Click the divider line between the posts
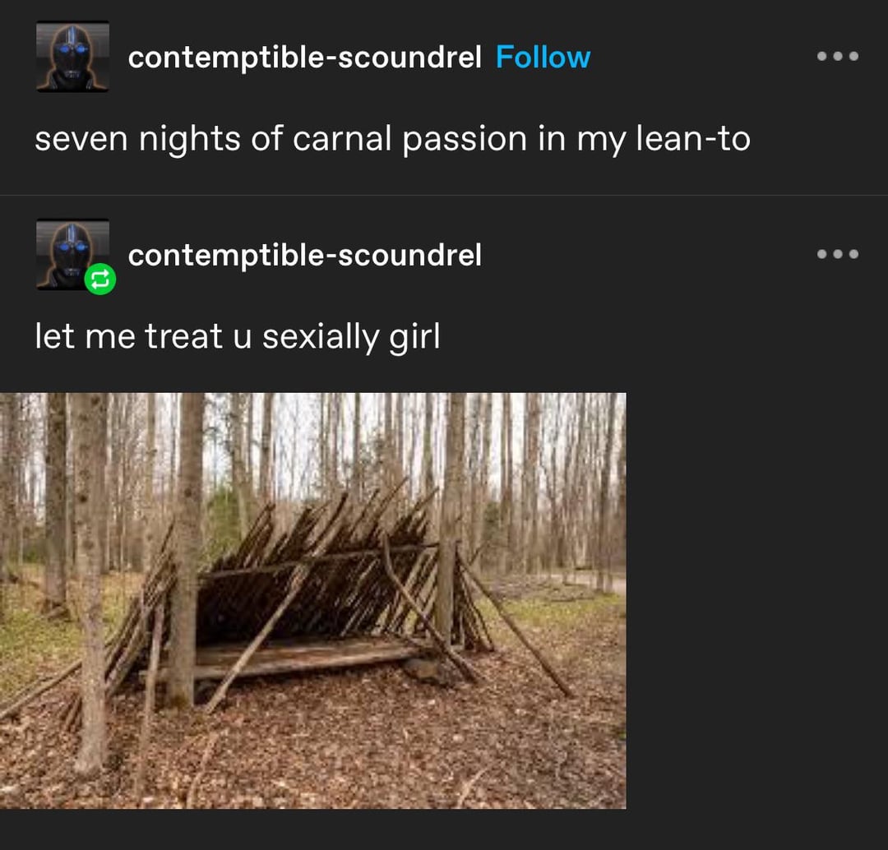 (444, 195)
